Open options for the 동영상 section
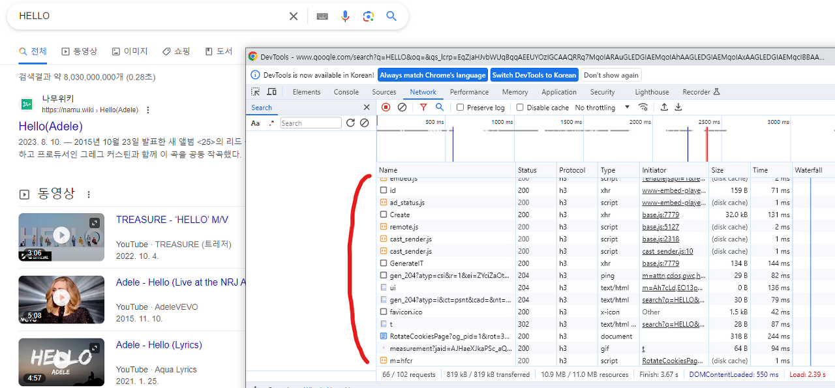The image size is (835, 388). pyautogui.click(x=89, y=194)
